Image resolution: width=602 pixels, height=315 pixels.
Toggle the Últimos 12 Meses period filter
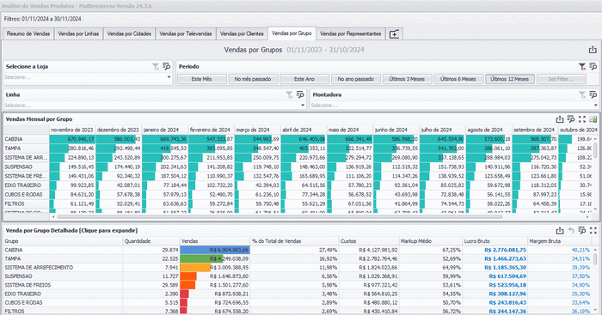tap(509, 79)
